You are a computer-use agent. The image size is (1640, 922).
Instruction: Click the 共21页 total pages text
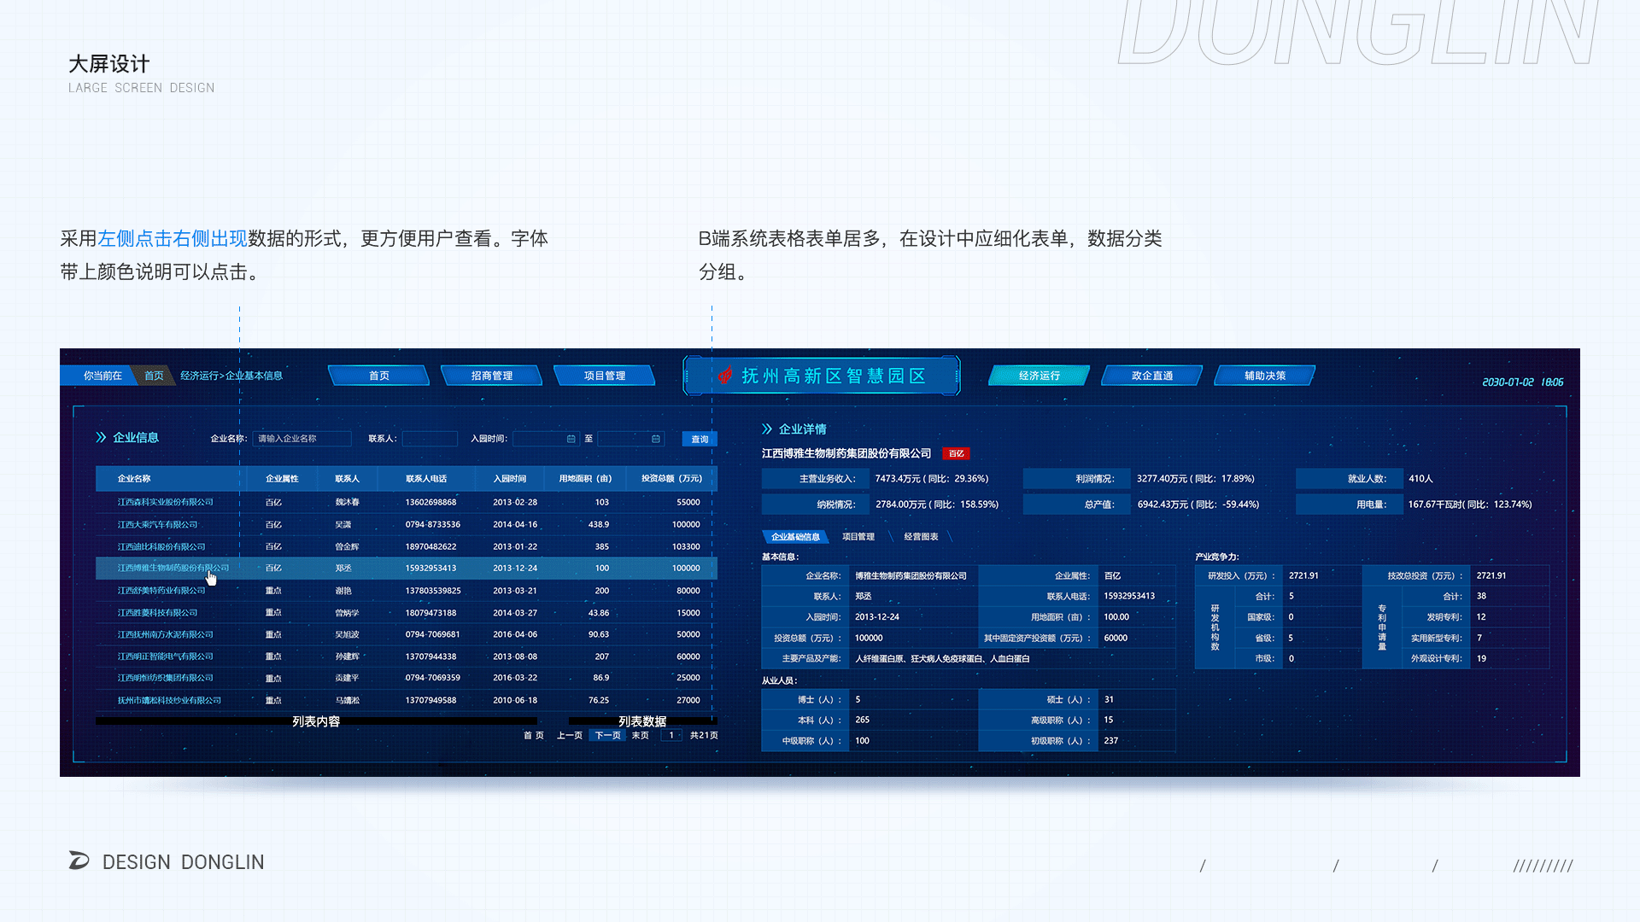[x=704, y=735]
